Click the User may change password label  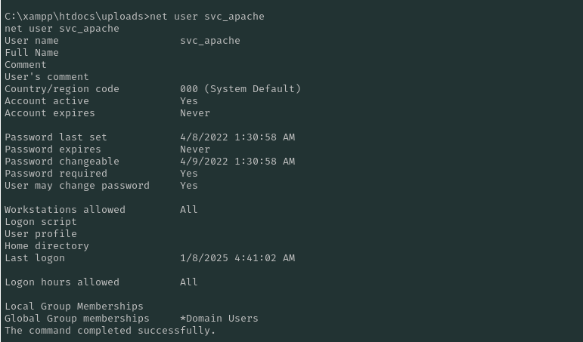tap(77, 185)
